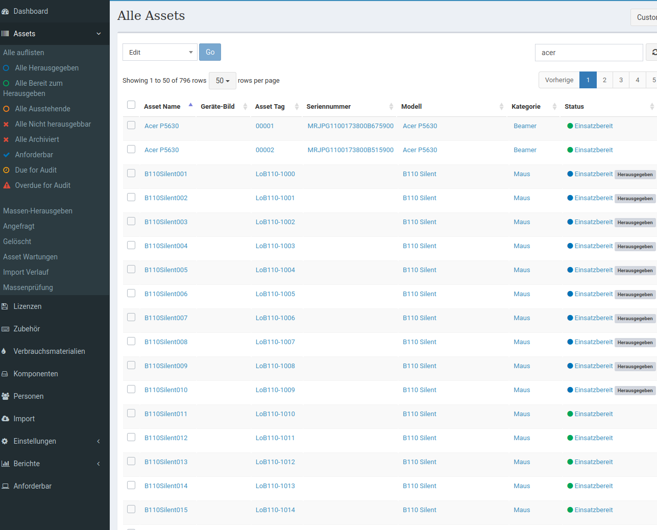The height and width of the screenshot is (530, 657).
Task: Check the checkbox for asset Acer P5630
Action: pyautogui.click(x=131, y=125)
